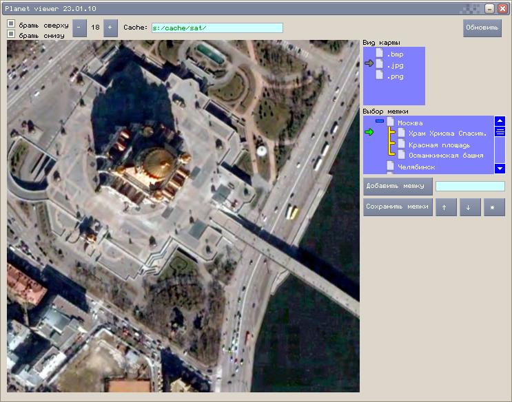This screenshot has height=402, width=512.
Task: Close the Planet viewer window
Action: (502, 8)
